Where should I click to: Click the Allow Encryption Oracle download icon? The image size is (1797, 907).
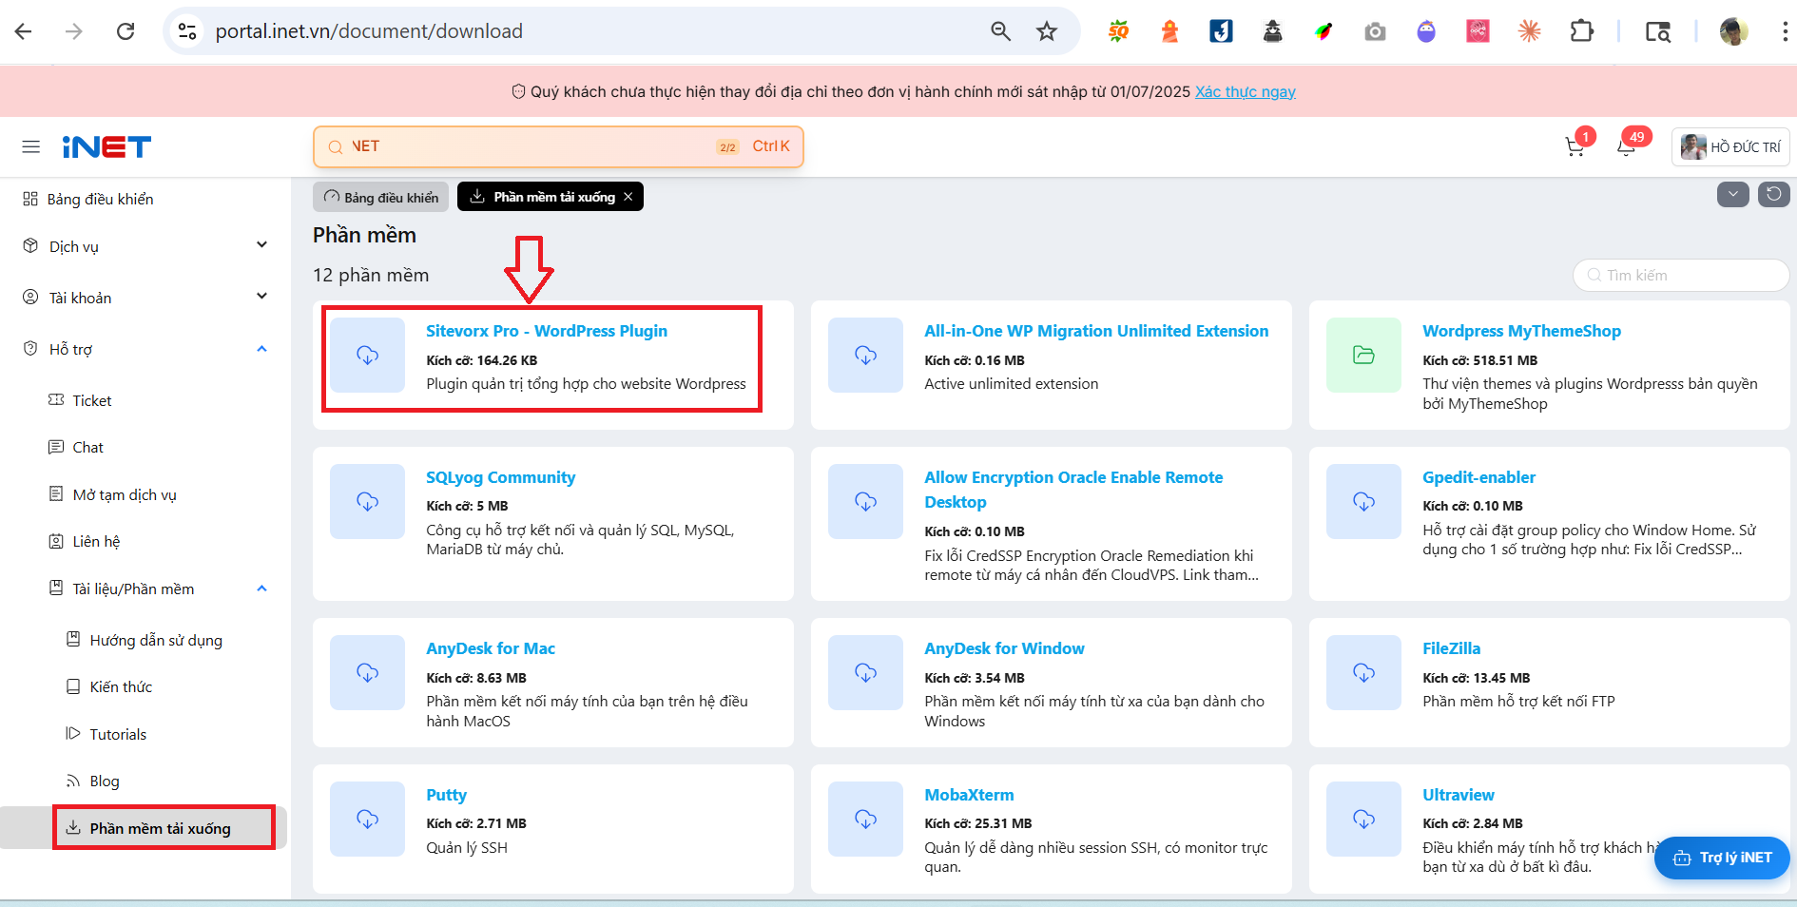(866, 502)
